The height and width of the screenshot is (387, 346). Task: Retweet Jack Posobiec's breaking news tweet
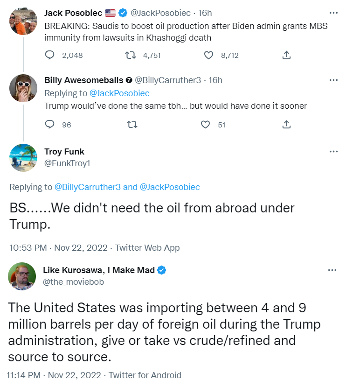[131, 55]
